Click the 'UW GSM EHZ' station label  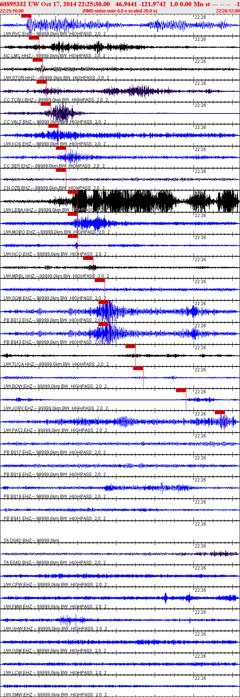pyautogui.click(x=18, y=651)
